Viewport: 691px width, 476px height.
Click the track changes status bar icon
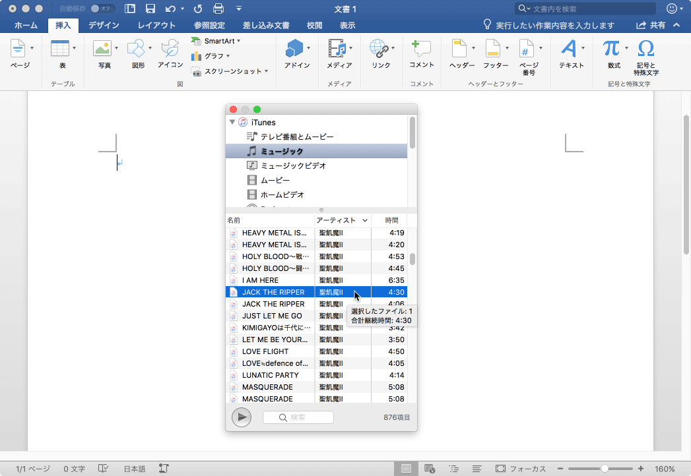pos(164,469)
